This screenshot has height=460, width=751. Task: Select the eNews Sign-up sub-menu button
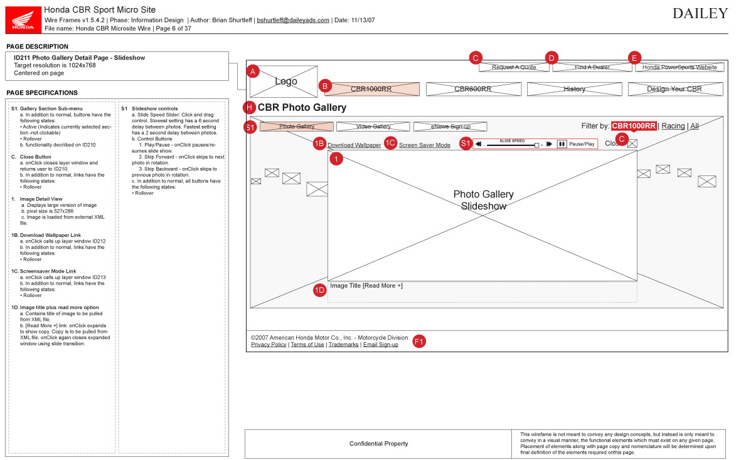point(450,127)
